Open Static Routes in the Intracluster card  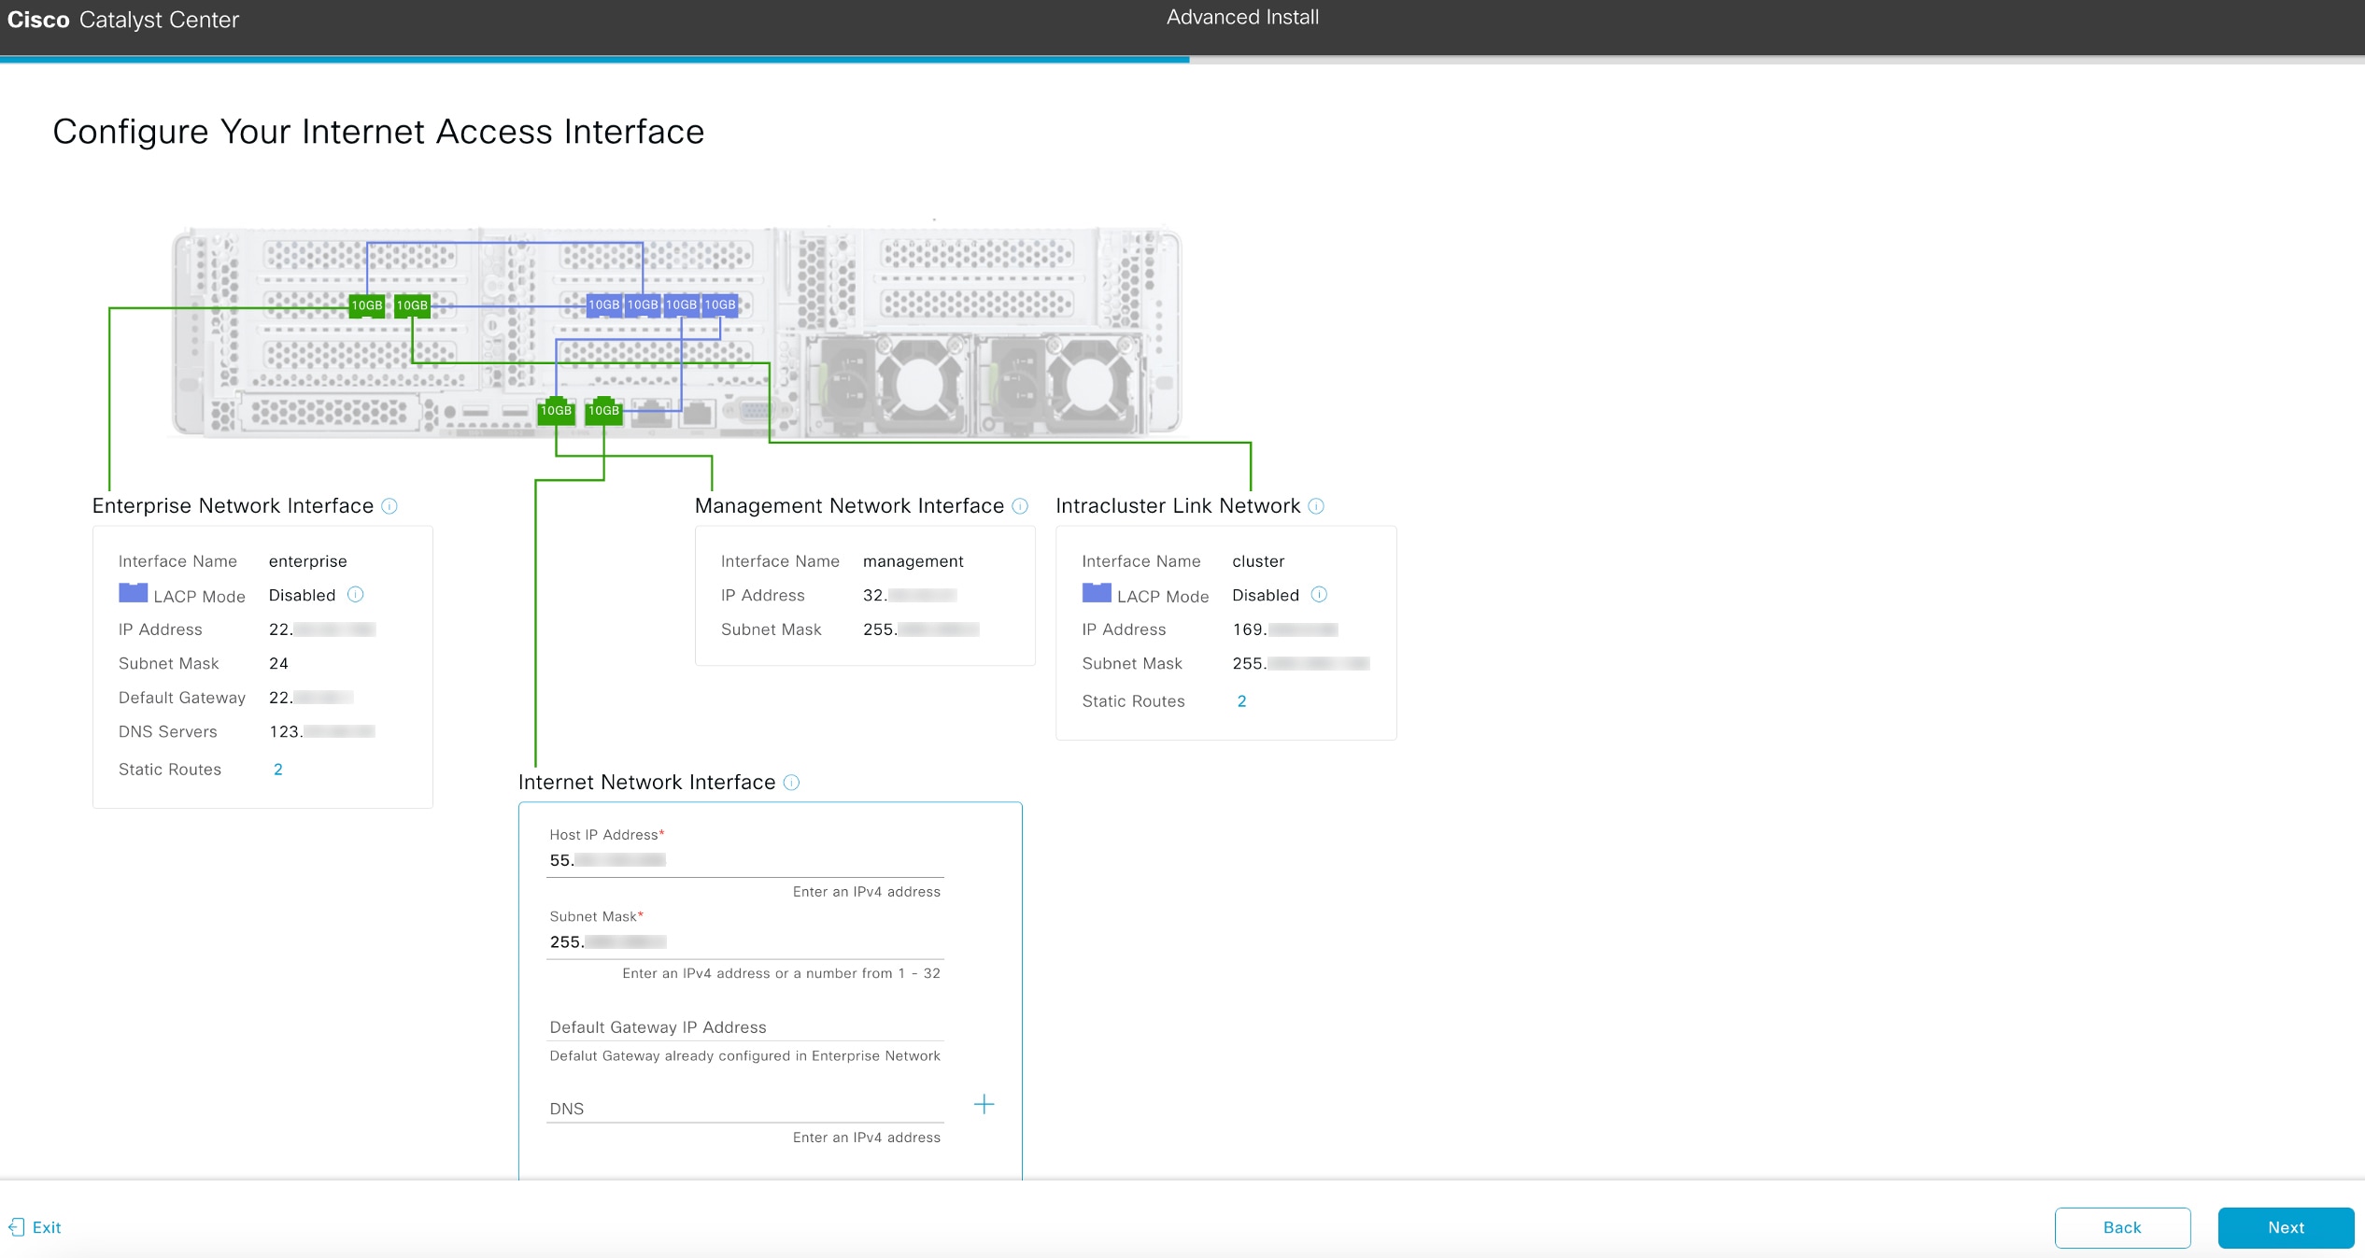coord(1241,700)
